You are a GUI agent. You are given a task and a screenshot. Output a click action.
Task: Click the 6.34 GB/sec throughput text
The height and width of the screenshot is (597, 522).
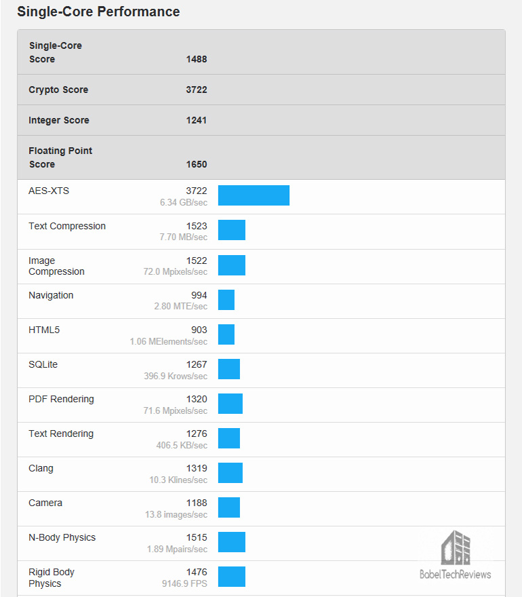click(184, 203)
